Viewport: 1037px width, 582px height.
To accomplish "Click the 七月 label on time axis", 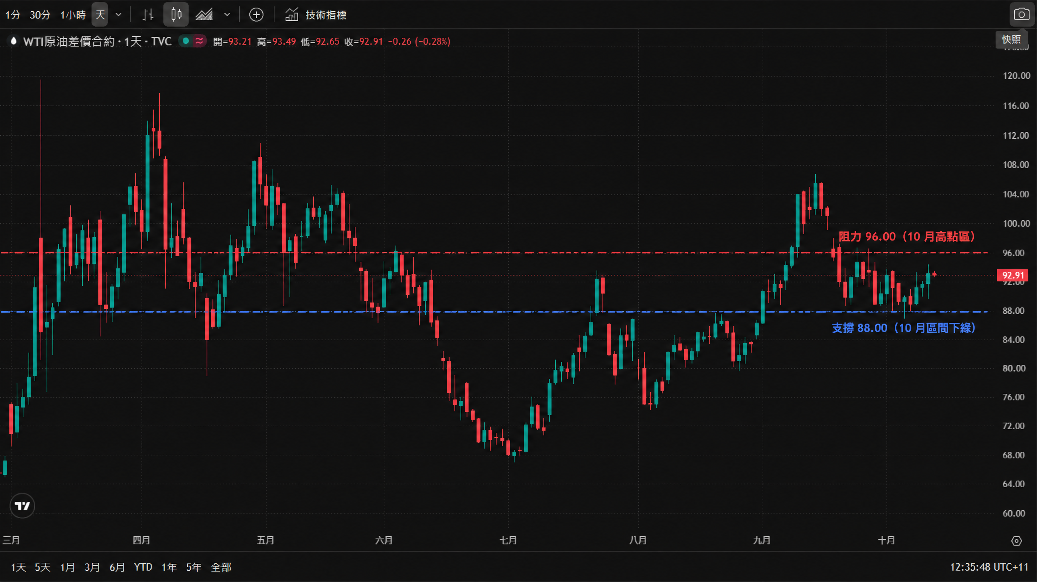I will point(508,541).
